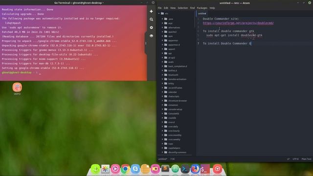Open the Find menu in Atom
313x176 pixels.
[x=192, y=8]
